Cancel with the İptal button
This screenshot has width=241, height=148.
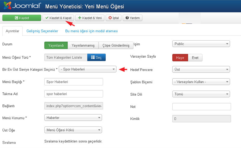114,18
